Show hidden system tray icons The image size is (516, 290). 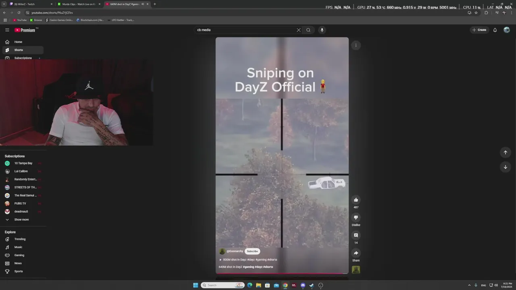tap(469, 285)
